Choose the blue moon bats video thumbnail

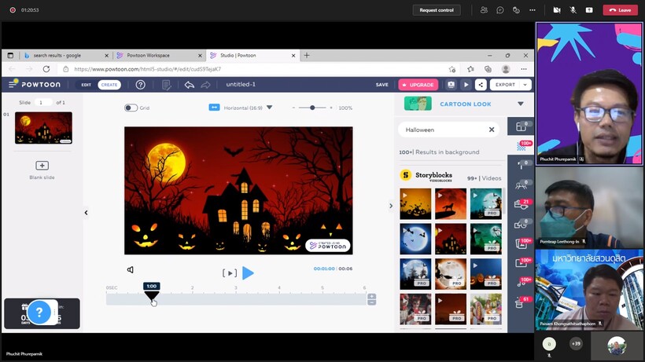tap(415, 239)
